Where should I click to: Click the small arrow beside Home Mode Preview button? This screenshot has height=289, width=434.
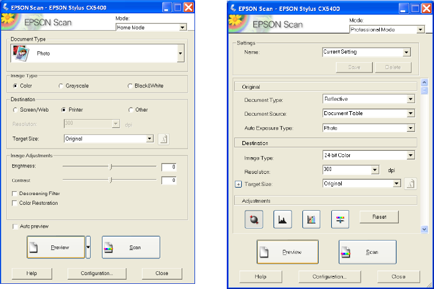(x=88, y=247)
